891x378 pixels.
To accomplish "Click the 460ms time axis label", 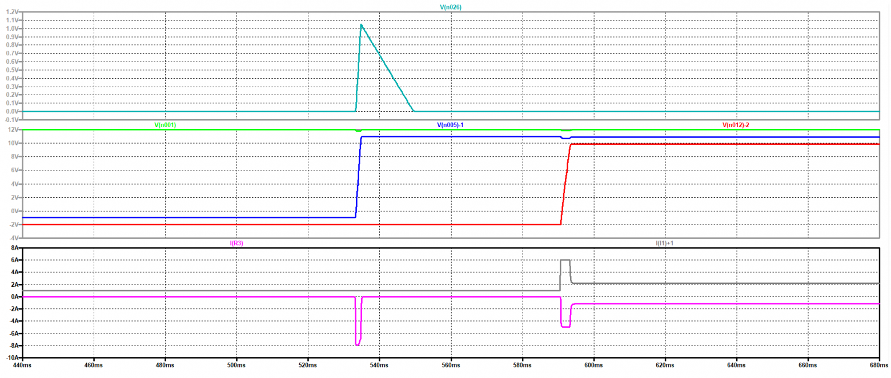I will click(93, 364).
